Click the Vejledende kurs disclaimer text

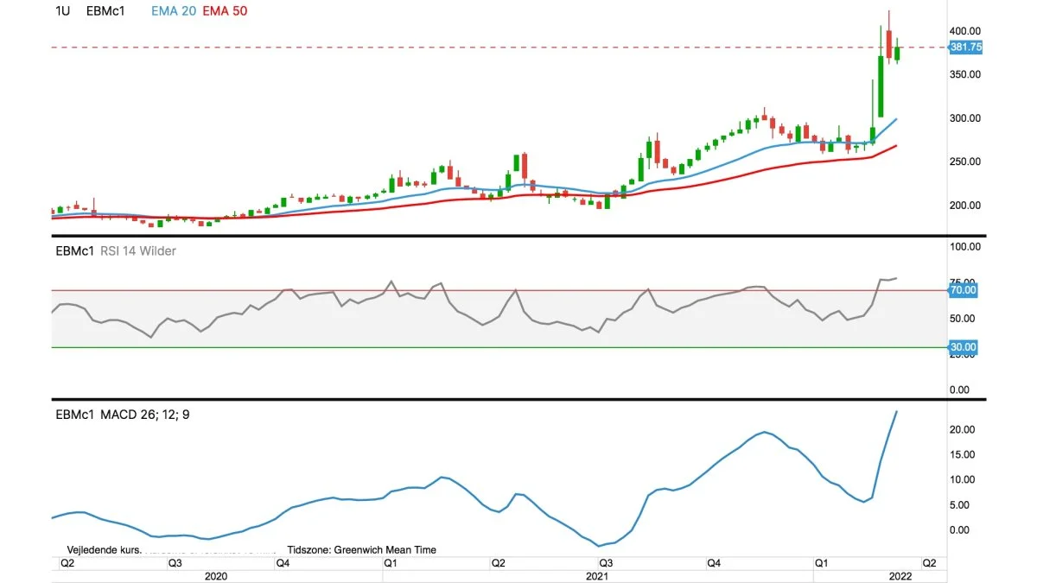click(102, 549)
